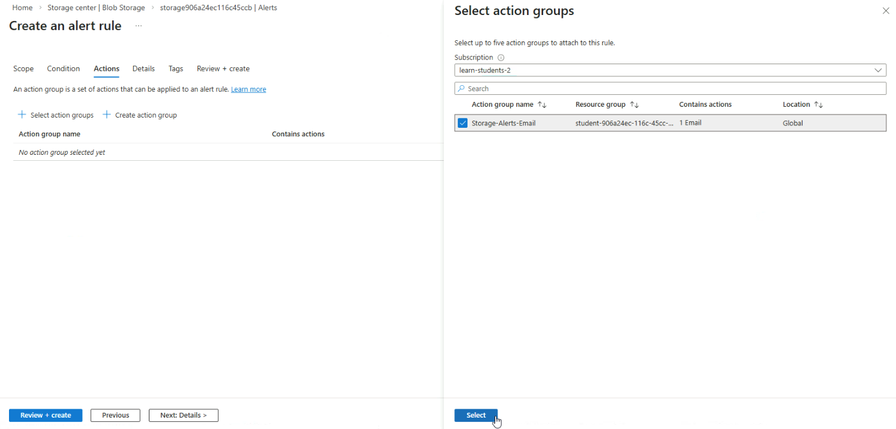
Task: Click Next: Details button
Action: [183, 415]
